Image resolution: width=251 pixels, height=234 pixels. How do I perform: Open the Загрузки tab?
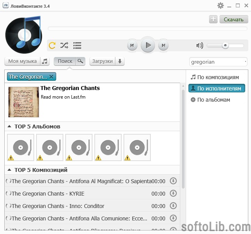[103, 61]
